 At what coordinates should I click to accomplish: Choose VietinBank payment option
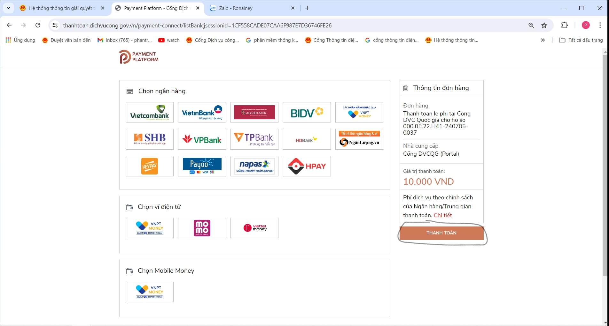[202, 112]
